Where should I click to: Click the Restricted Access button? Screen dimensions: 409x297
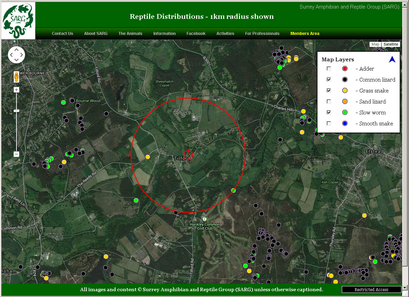[x=371, y=289]
